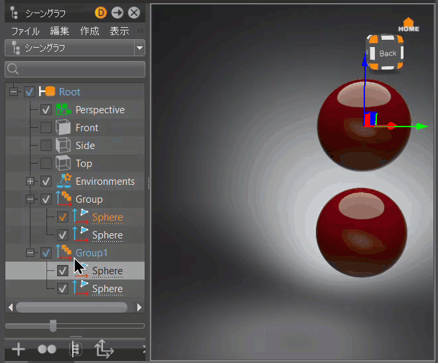Click the Group1 node icon
The width and height of the screenshot is (438, 363).
(64, 252)
